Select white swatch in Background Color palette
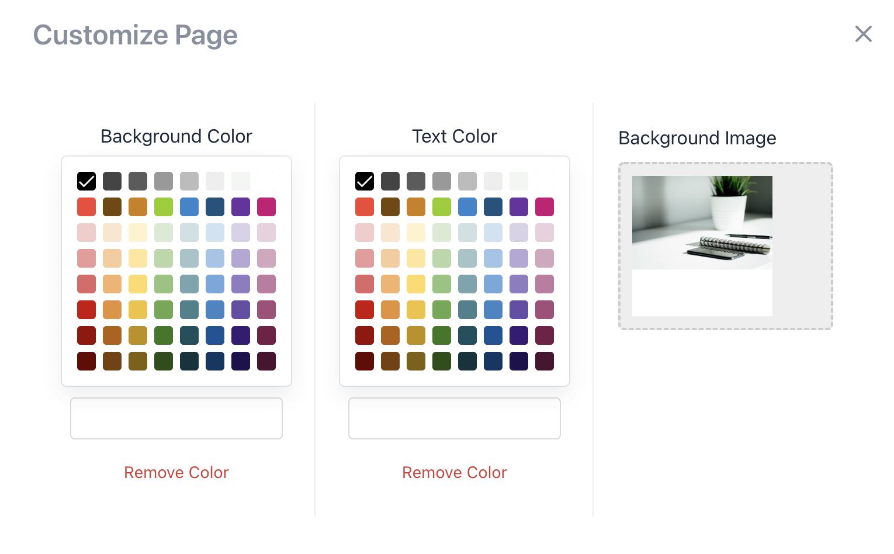The image size is (894, 554). pos(266,181)
